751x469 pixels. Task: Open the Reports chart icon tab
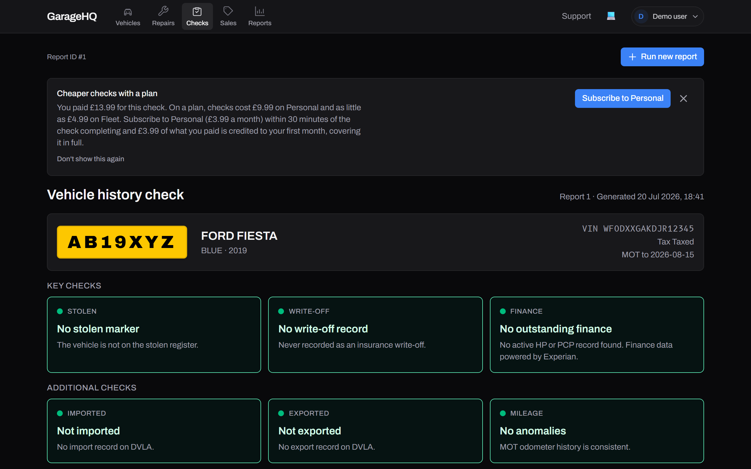coord(259,16)
